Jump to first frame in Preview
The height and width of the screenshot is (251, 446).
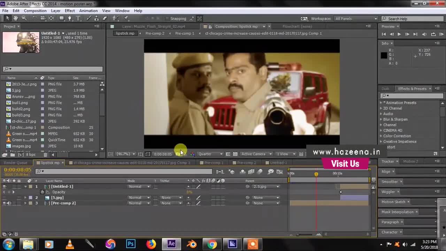click(384, 34)
